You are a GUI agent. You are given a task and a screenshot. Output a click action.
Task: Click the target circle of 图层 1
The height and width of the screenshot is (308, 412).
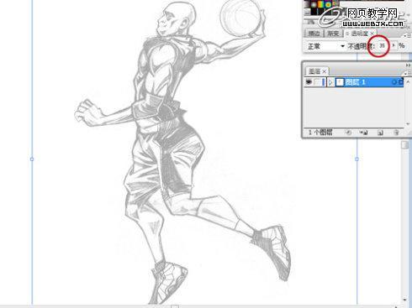pyautogui.click(x=394, y=82)
